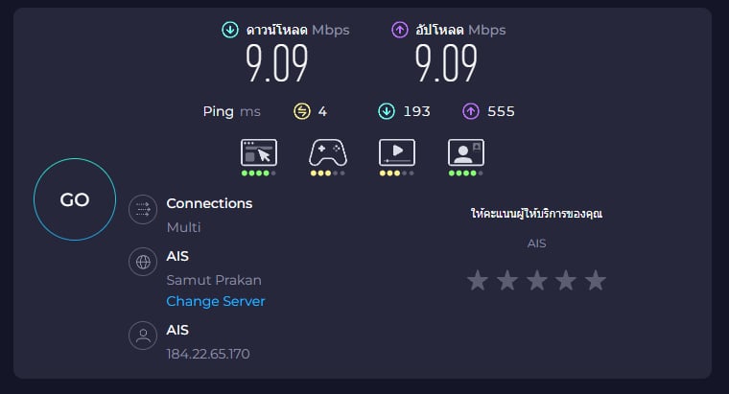This screenshot has width=729, height=394.
Task: Click the online gaming controller icon
Action: click(x=328, y=152)
